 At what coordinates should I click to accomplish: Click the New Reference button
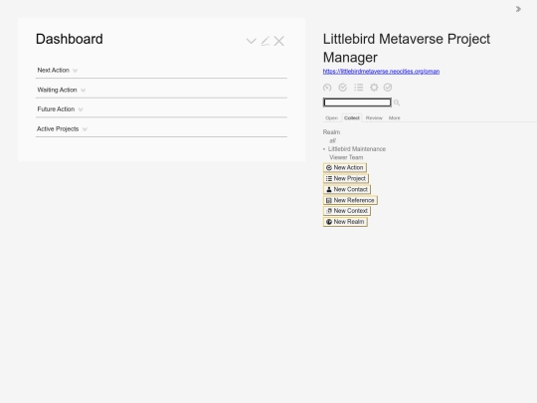coord(350,200)
